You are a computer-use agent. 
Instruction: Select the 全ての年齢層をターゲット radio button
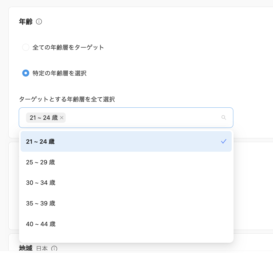[x=26, y=48]
